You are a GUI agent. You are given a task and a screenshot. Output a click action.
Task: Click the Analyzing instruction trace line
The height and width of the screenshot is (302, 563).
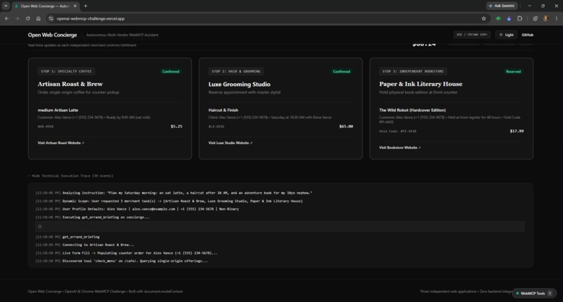tap(174, 193)
